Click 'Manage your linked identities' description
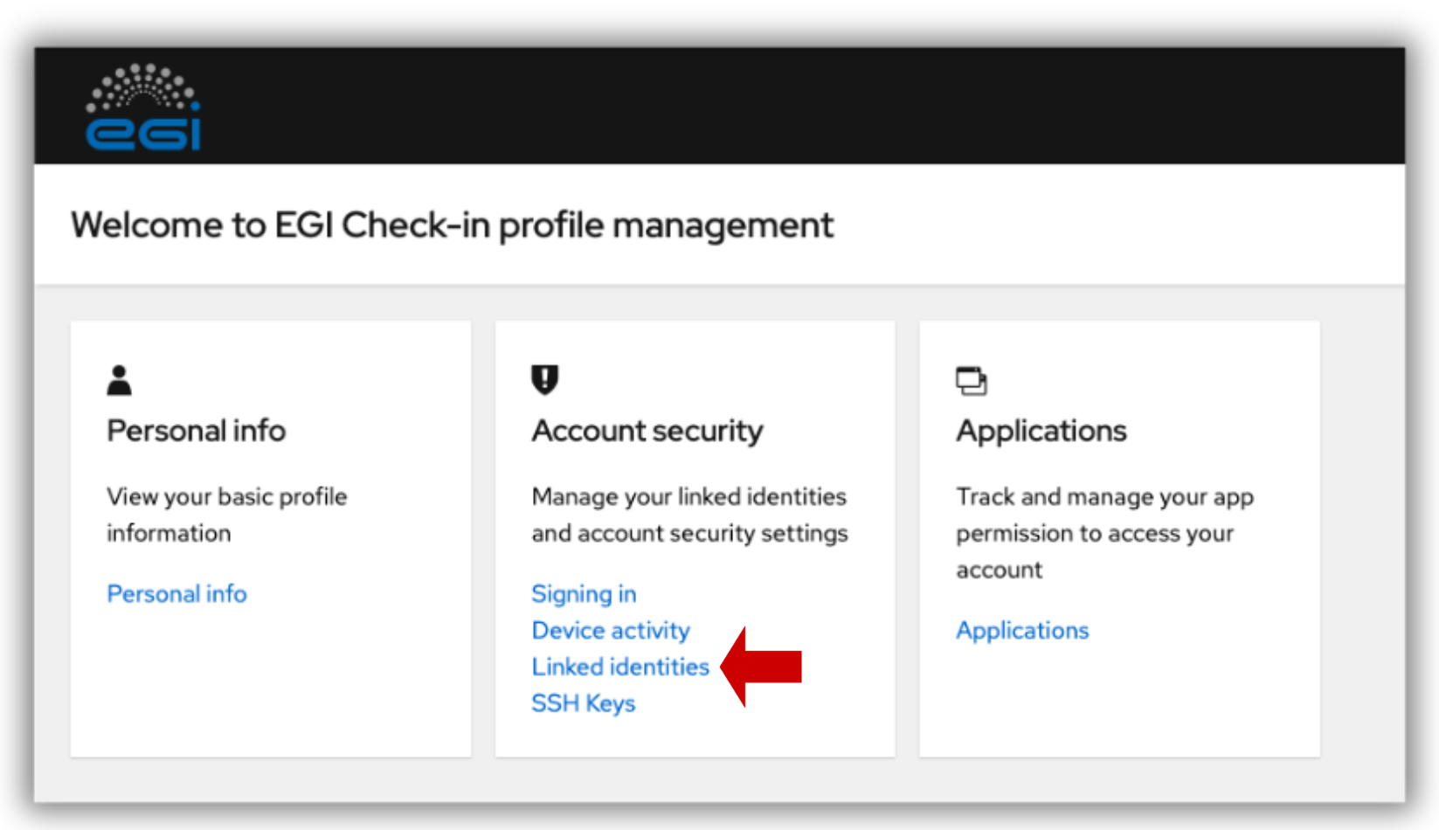 [x=690, y=515]
